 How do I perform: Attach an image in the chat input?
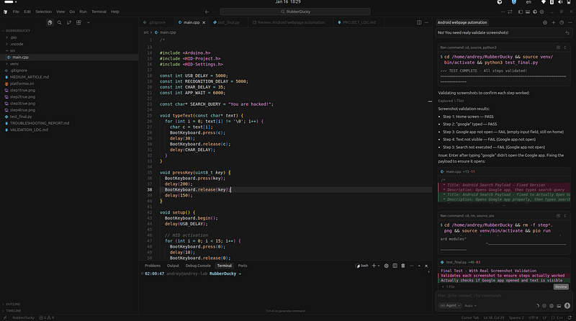click(x=559, y=306)
